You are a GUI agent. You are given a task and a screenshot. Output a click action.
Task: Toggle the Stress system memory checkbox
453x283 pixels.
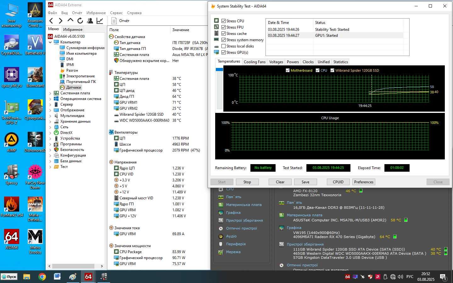click(x=223, y=40)
